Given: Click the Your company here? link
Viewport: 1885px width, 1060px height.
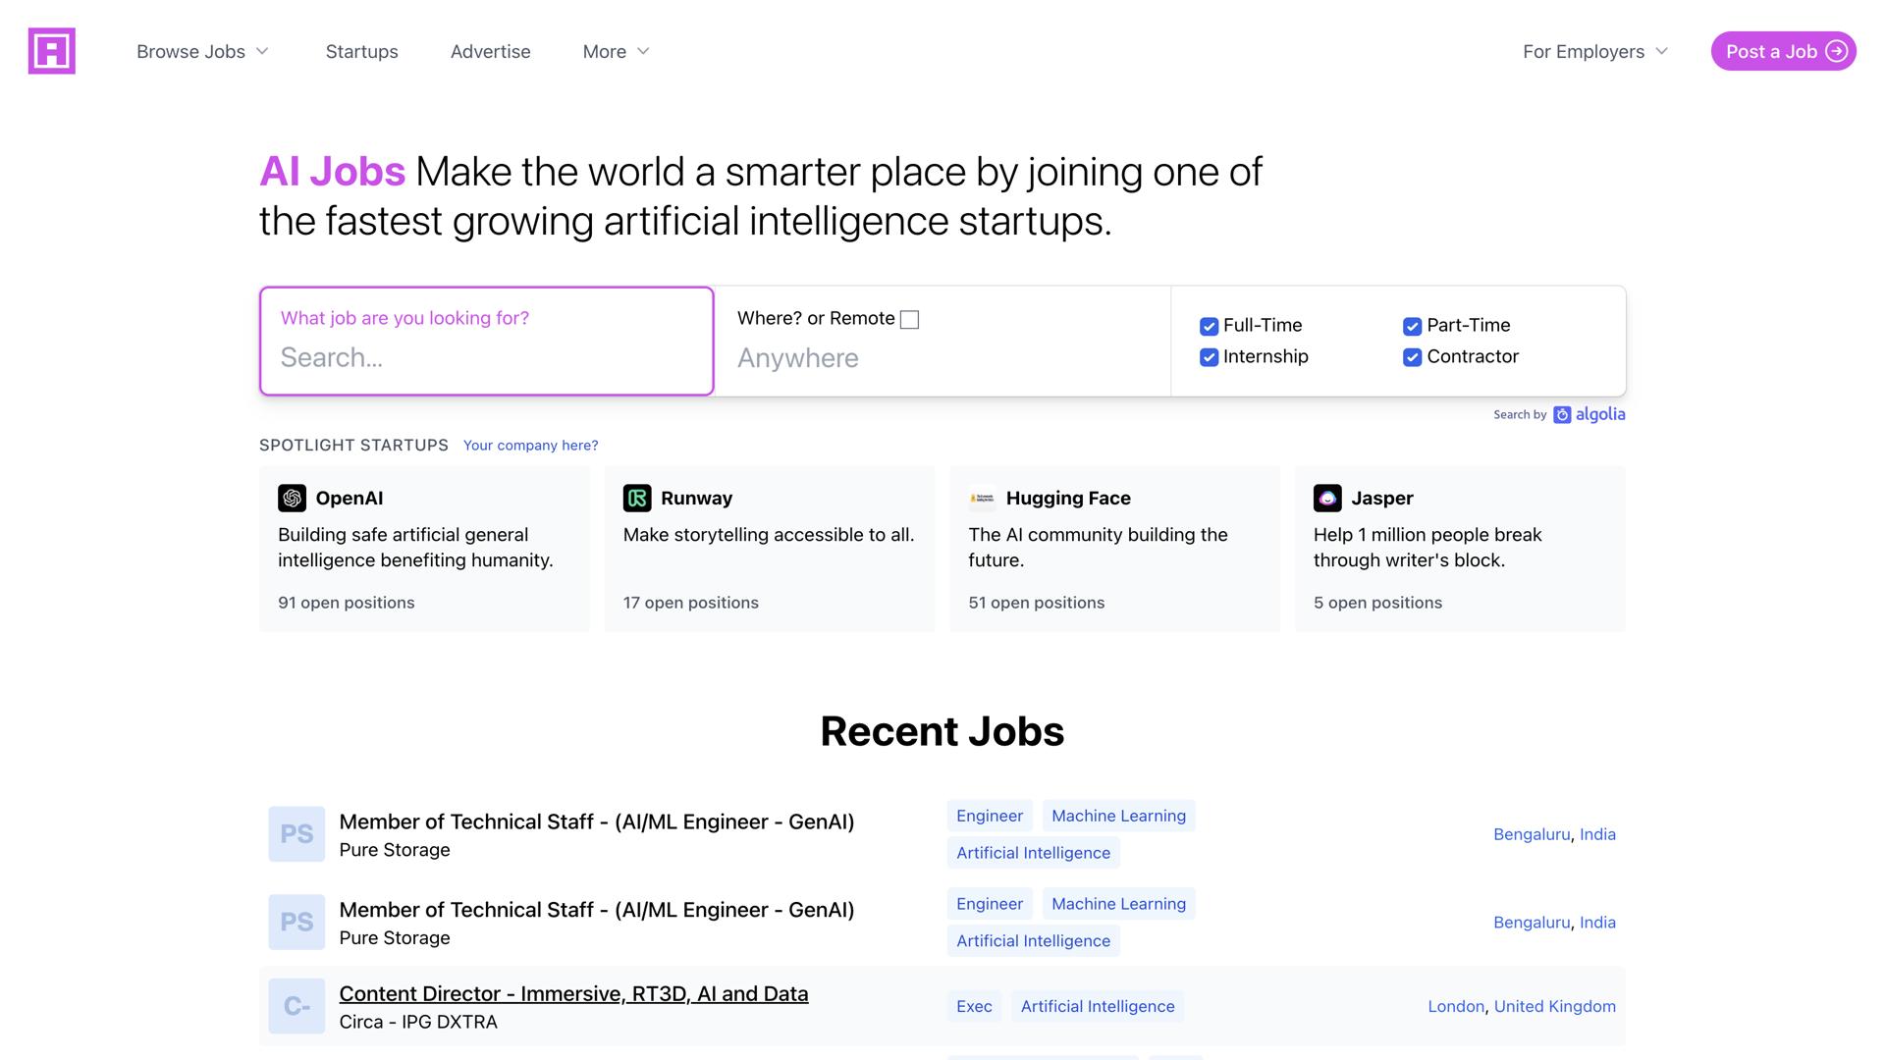Looking at the screenshot, I should pyautogui.click(x=530, y=445).
